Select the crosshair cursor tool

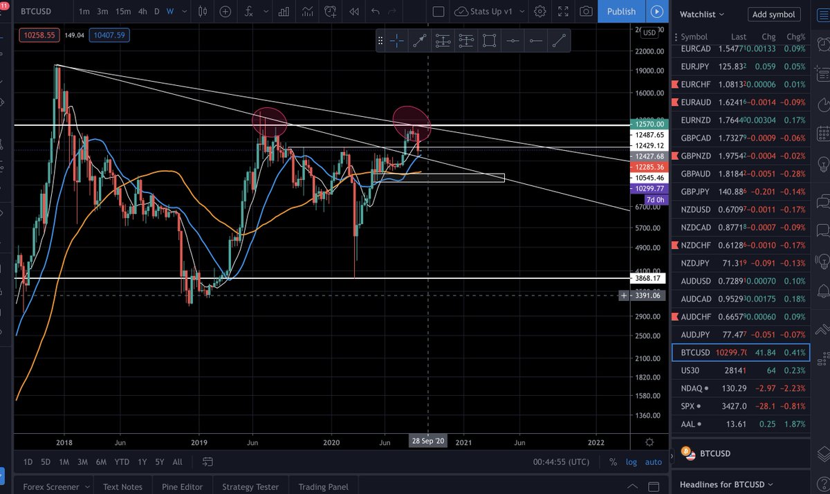[396, 42]
